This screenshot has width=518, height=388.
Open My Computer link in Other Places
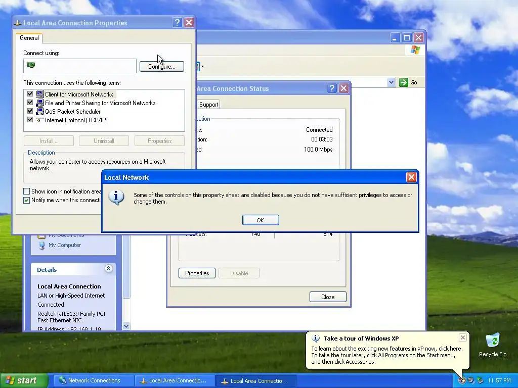[x=65, y=245]
